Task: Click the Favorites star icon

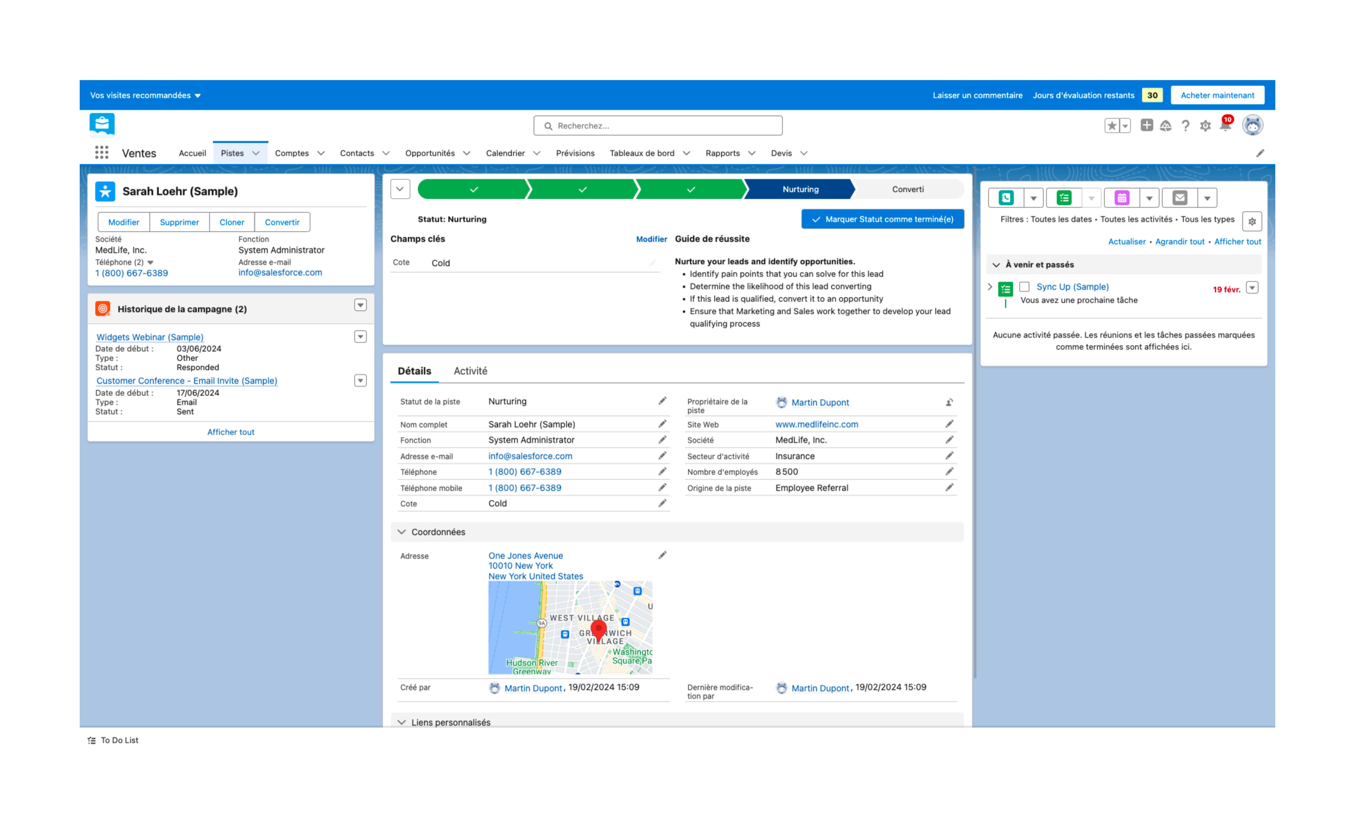Action: [1111, 126]
